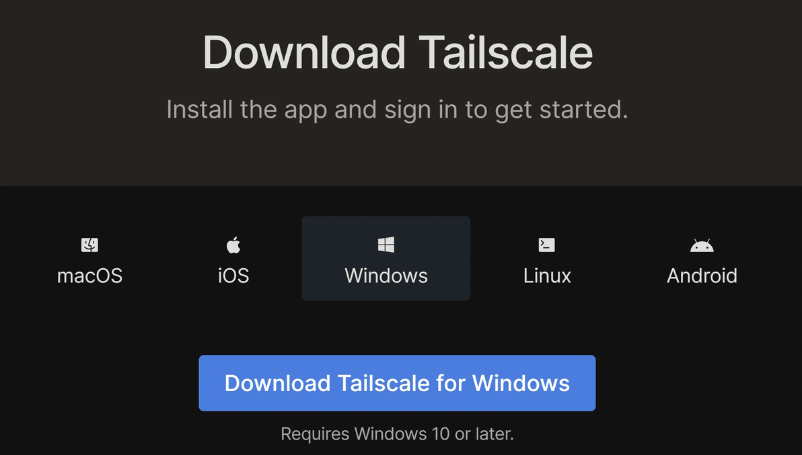Open the Android platform label
The width and height of the screenshot is (802, 455).
pos(702,276)
